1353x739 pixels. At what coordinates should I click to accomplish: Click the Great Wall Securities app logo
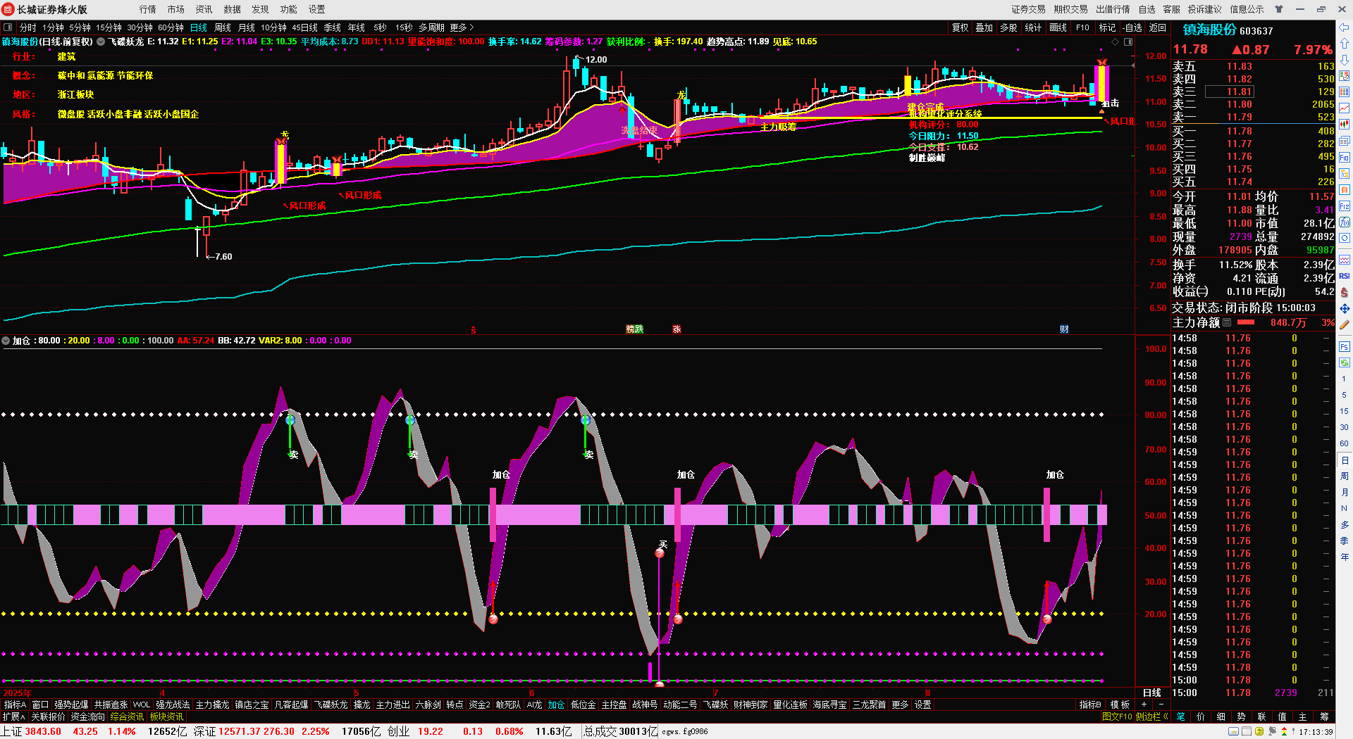pos(8,9)
